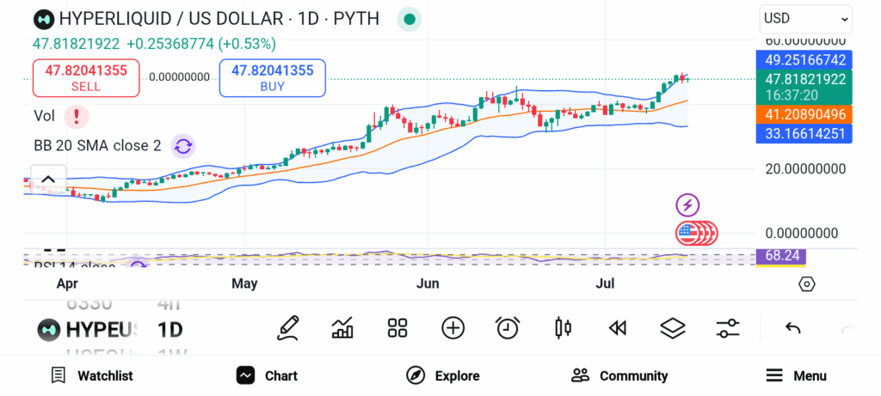Collapse the indicator legend with chevron up

click(48, 180)
